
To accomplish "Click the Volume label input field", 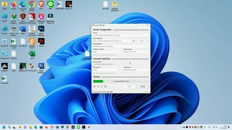I will point(121,64).
